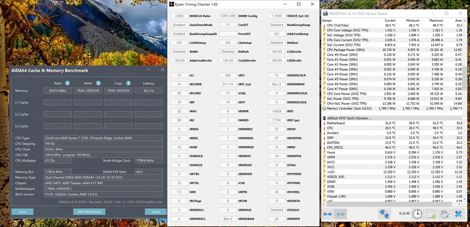Click Start Benchmark in AIDA64
The height and width of the screenshot is (227, 470).
click(x=89, y=212)
